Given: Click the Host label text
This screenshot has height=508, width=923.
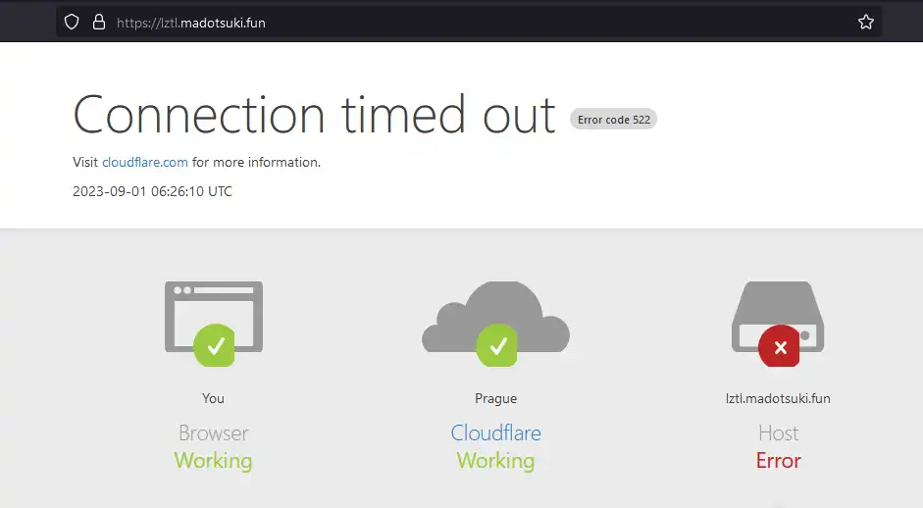Looking at the screenshot, I should pyautogui.click(x=778, y=432).
